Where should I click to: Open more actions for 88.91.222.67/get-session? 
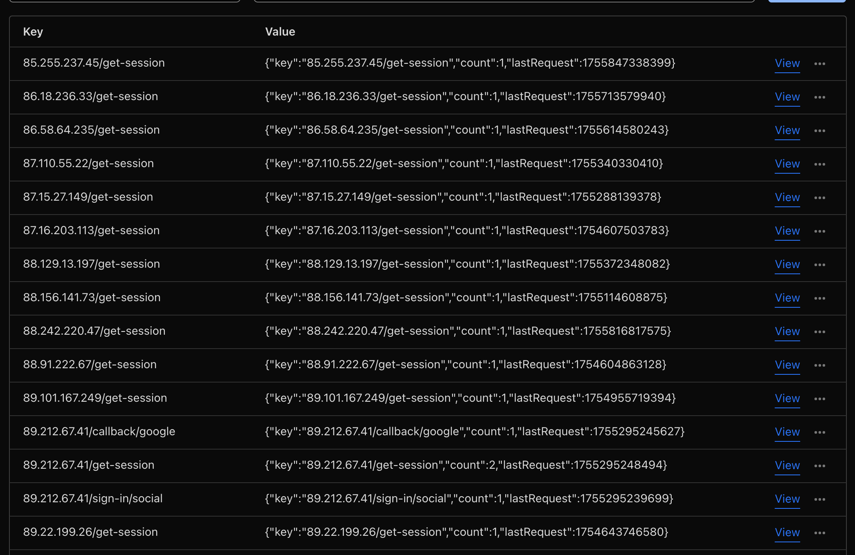coord(819,365)
